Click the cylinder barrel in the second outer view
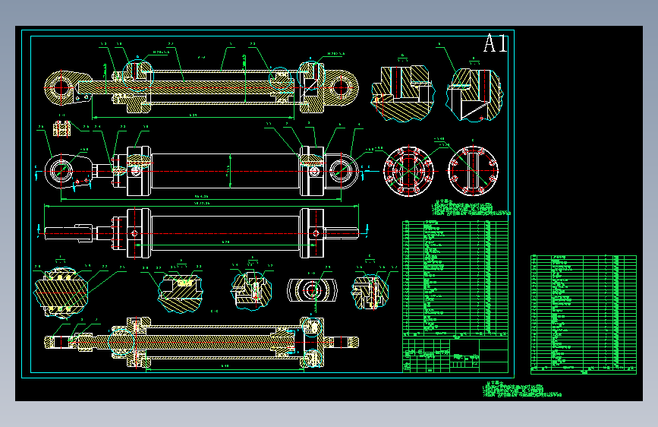 tap(225, 171)
